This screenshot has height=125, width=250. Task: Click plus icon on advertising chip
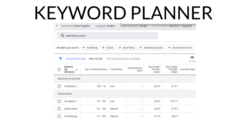point(120,48)
